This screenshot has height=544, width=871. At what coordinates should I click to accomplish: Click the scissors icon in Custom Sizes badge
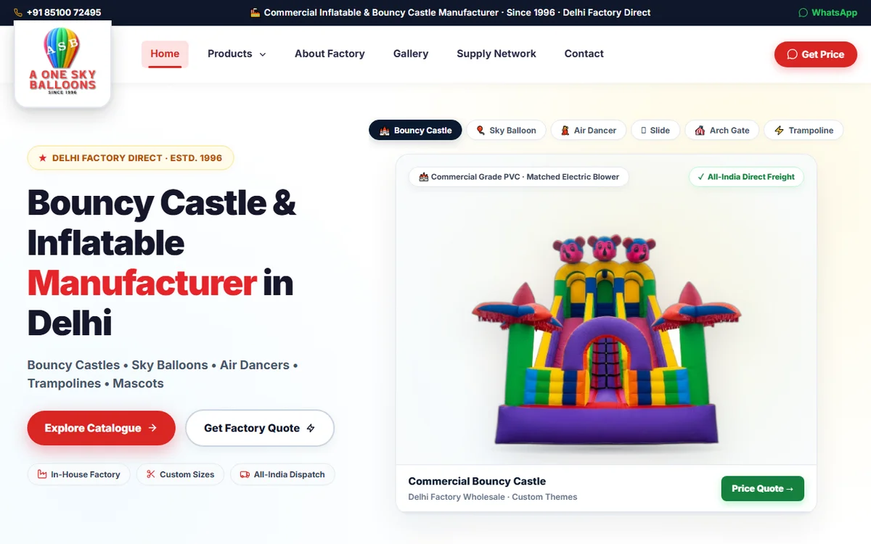[151, 474]
